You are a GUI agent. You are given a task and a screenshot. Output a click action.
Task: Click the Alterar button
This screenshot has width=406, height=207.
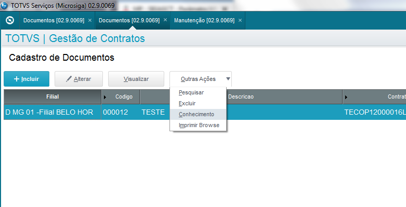tap(78, 79)
